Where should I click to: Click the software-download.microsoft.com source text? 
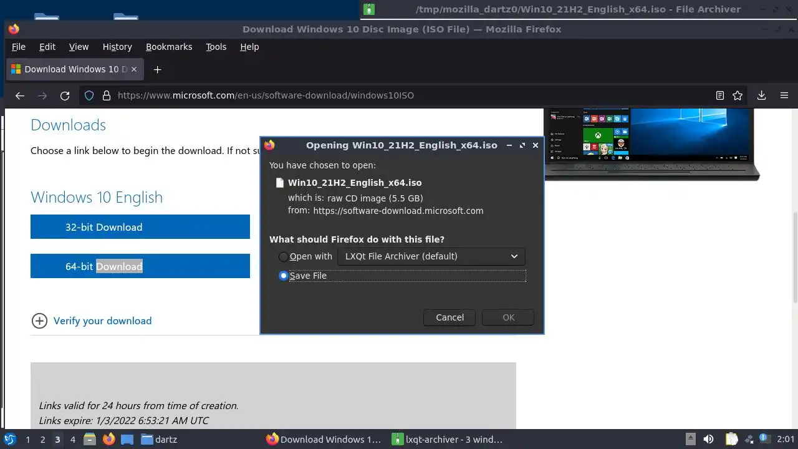398,211
